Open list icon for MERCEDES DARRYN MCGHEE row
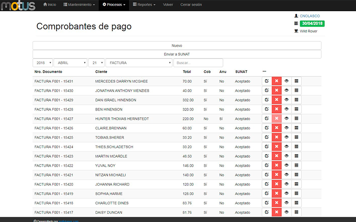This screenshot has height=222, width=356. tap(297, 81)
